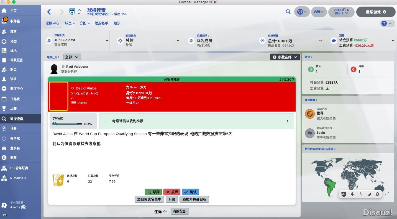Open the 分配 tab menu
Viewport: 397px width, 219px height.
tap(84, 23)
